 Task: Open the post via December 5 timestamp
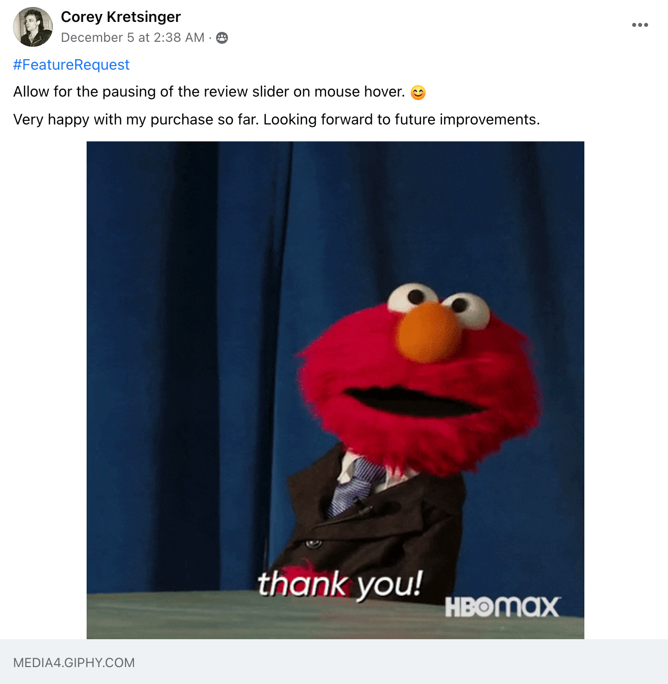[x=132, y=38]
